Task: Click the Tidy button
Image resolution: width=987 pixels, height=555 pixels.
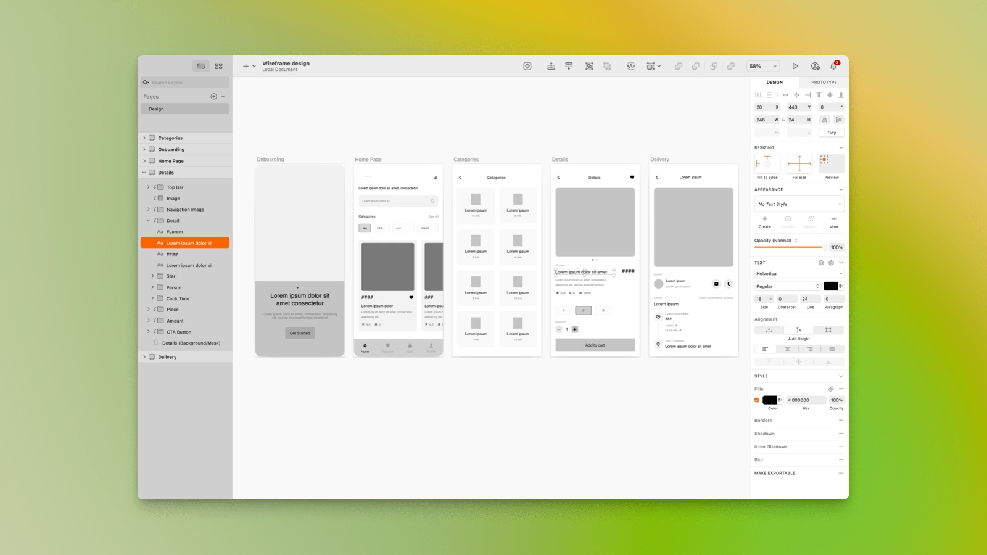Action: point(832,132)
